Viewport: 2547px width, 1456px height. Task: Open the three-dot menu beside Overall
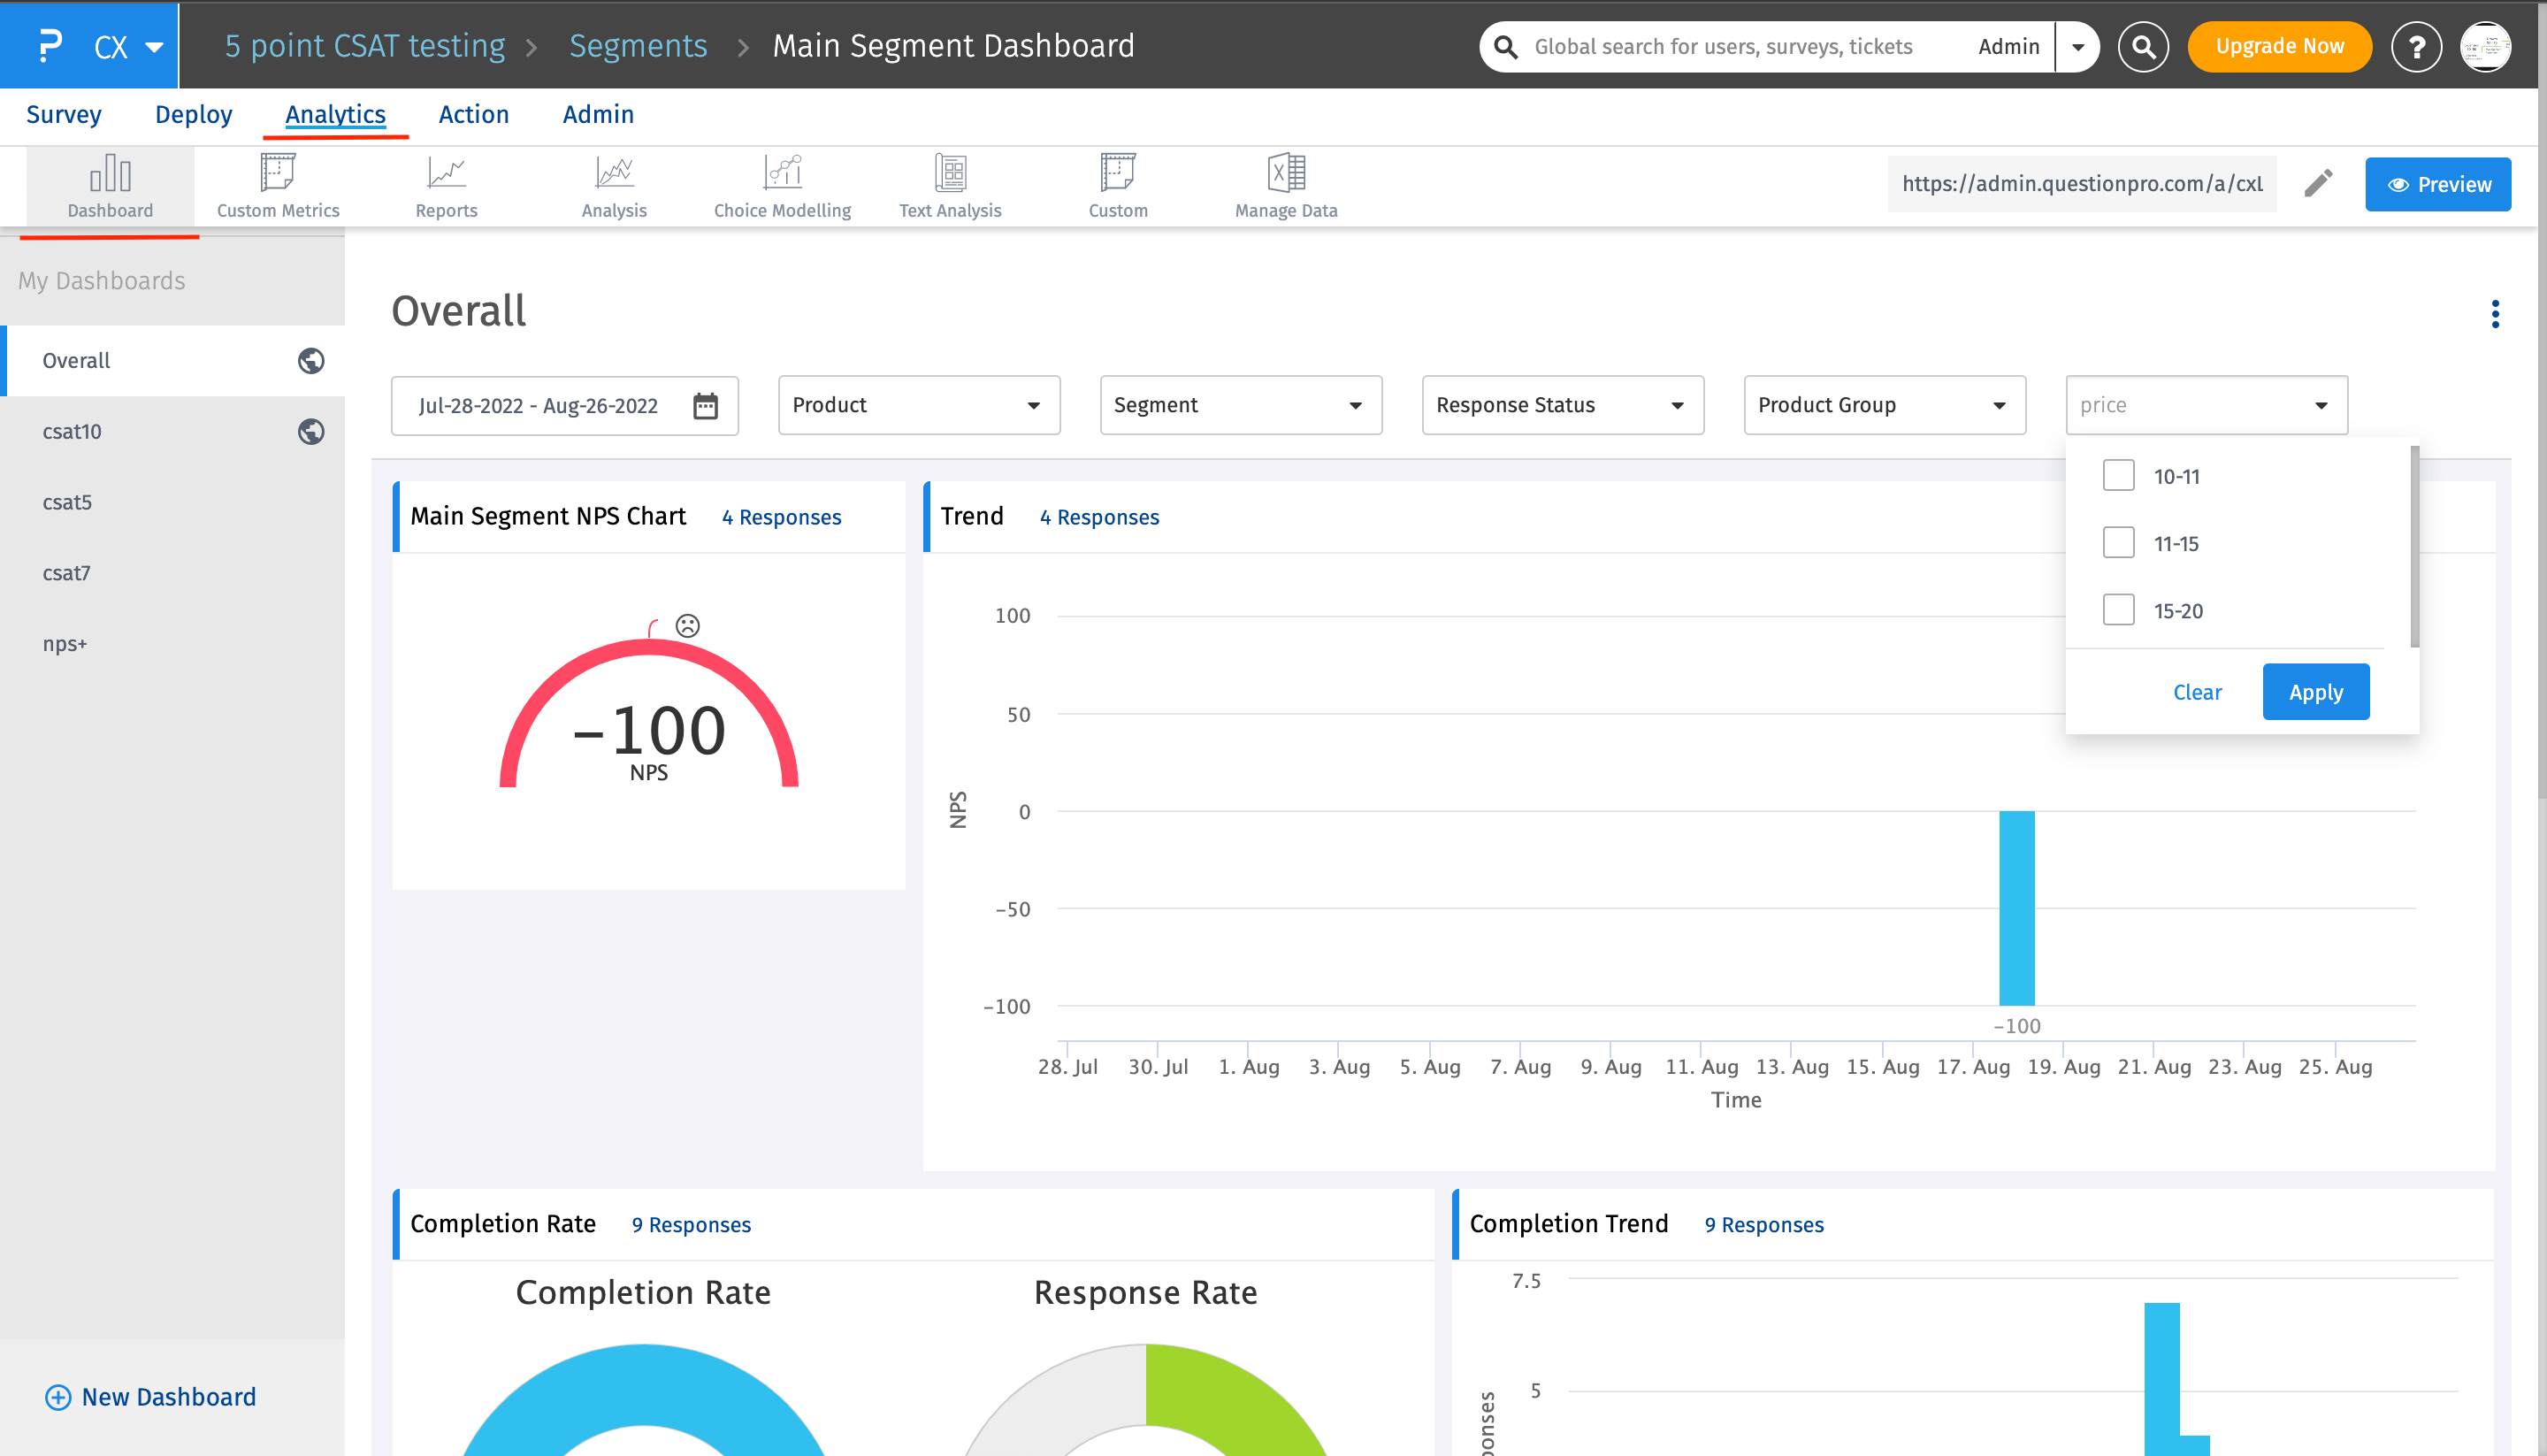[x=2495, y=314]
